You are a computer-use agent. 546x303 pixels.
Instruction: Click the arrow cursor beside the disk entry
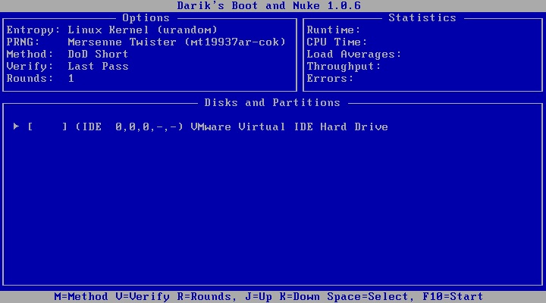pyautogui.click(x=16, y=127)
